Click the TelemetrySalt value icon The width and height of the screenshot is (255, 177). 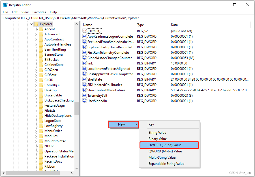pyautogui.click(x=85, y=95)
